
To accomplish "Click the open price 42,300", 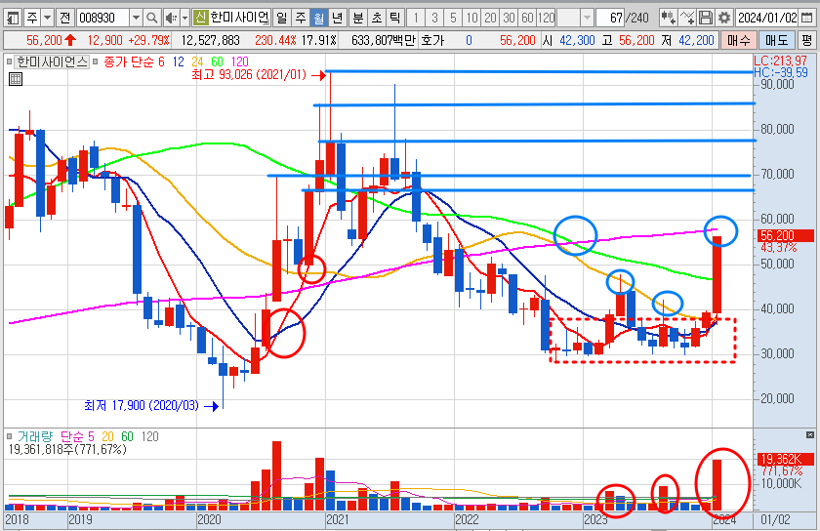I will (x=577, y=40).
